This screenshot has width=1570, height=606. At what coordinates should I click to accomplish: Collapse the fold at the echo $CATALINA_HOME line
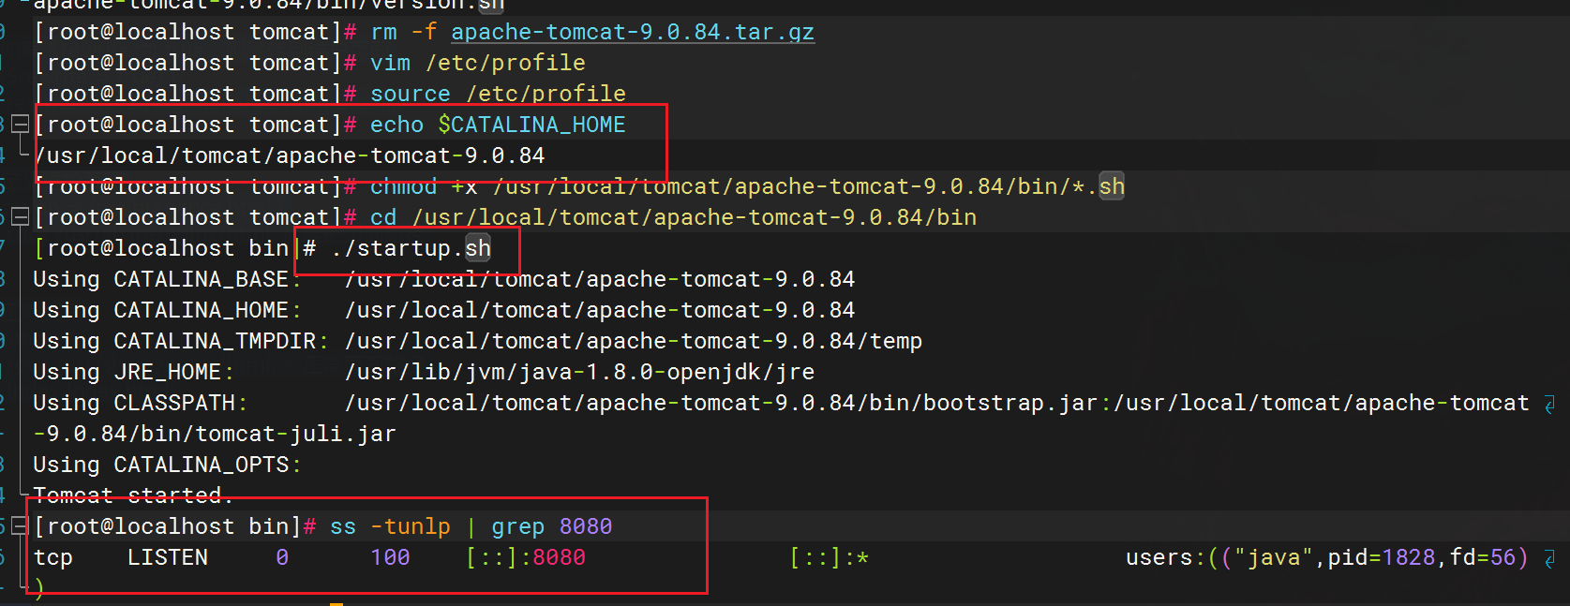click(x=20, y=125)
